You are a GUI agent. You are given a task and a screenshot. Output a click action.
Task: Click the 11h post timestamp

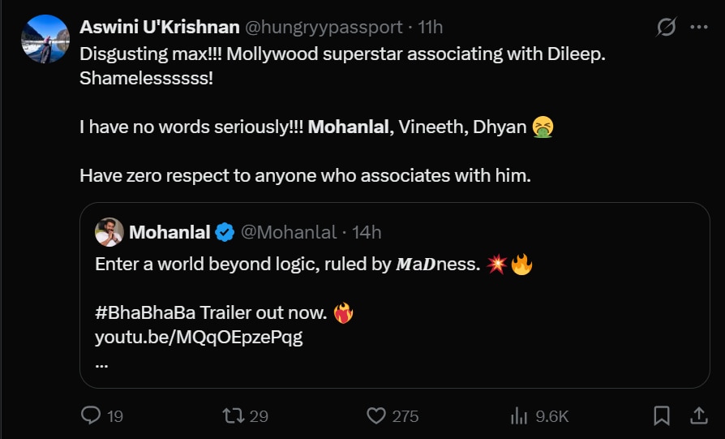(x=431, y=28)
